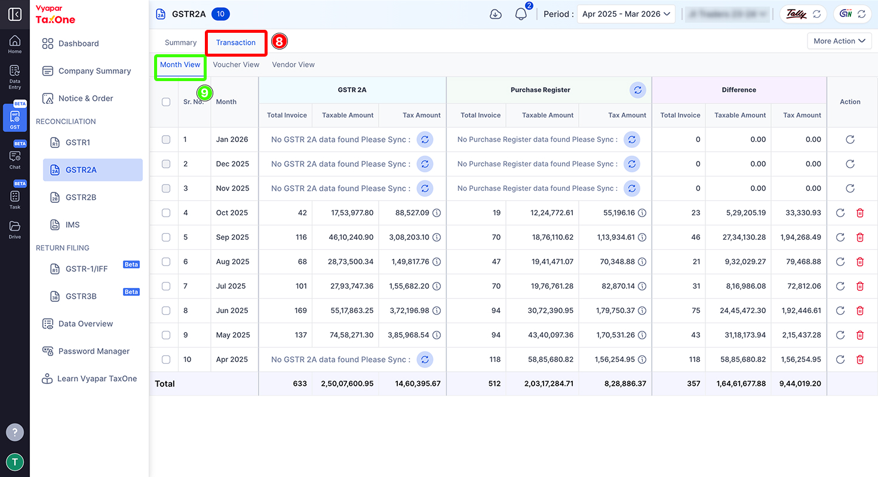Sync GSTR 2A data for Apr 2025

coord(425,360)
